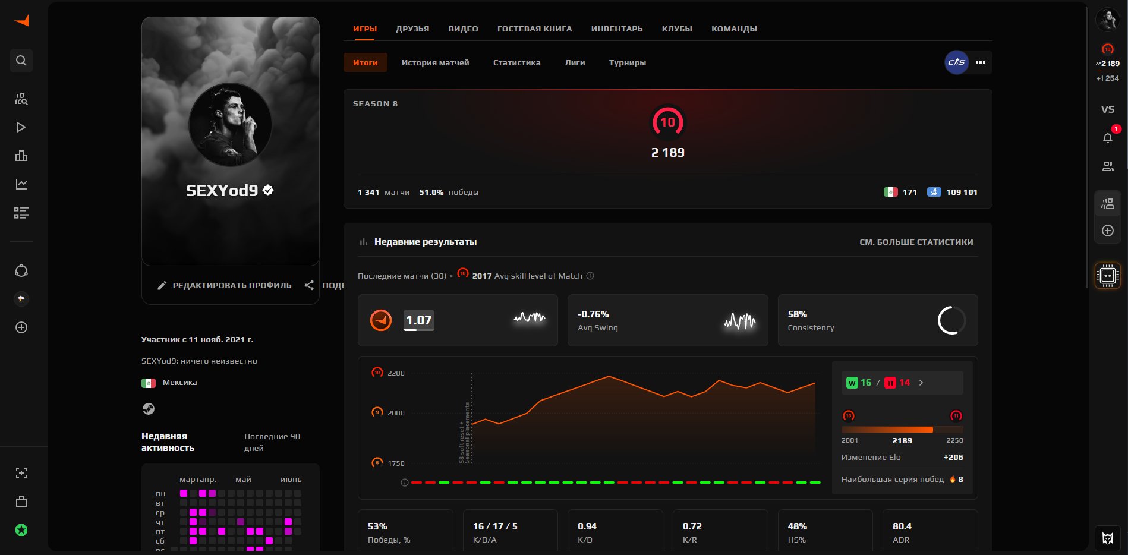1128x555 pixels.
Task: Open the three-dots more options menu
Action: tap(981, 62)
